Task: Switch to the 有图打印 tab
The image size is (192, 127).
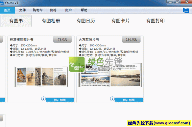Action: pos(156,21)
